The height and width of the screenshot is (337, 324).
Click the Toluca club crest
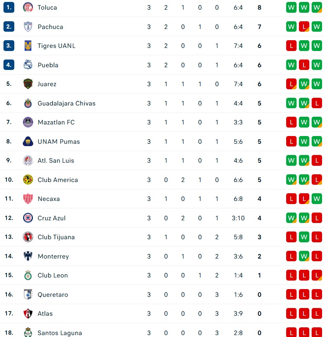click(x=28, y=7)
